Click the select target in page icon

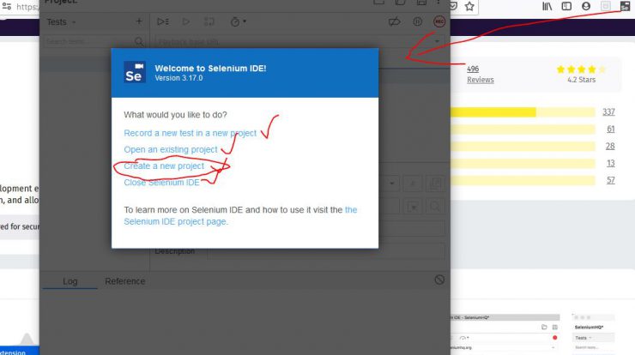(x=413, y=207)
